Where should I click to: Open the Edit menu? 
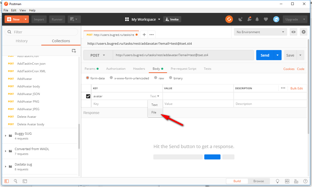point(14,10)
